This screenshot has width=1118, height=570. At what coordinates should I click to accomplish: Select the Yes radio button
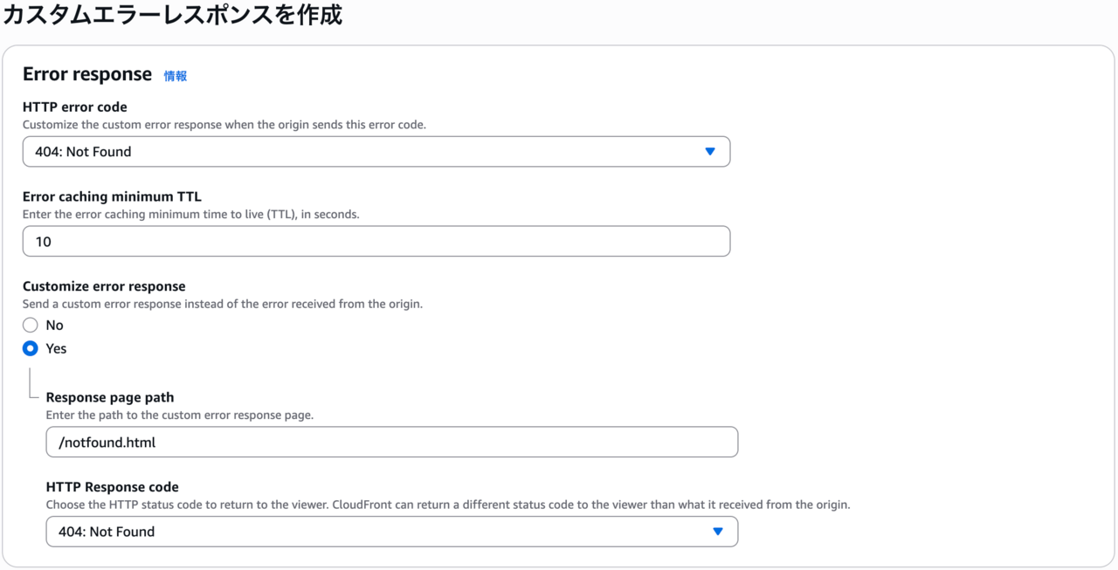tap(31, 348)
